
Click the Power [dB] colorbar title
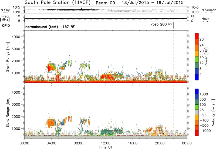206,57
